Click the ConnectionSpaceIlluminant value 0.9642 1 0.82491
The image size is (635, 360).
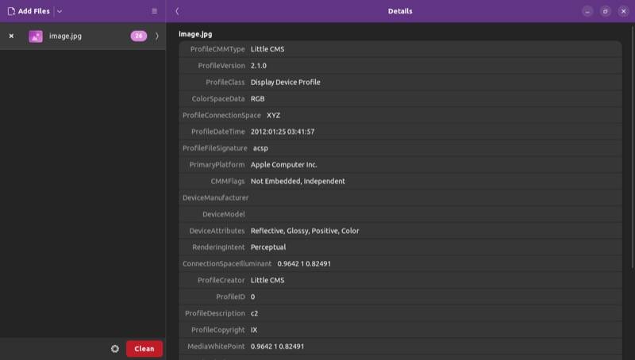pyautogui.click(x=304, y=264)
